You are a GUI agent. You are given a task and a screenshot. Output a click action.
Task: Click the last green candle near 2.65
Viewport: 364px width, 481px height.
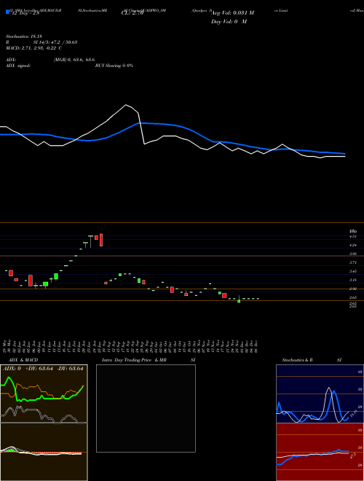coord(239,301)
